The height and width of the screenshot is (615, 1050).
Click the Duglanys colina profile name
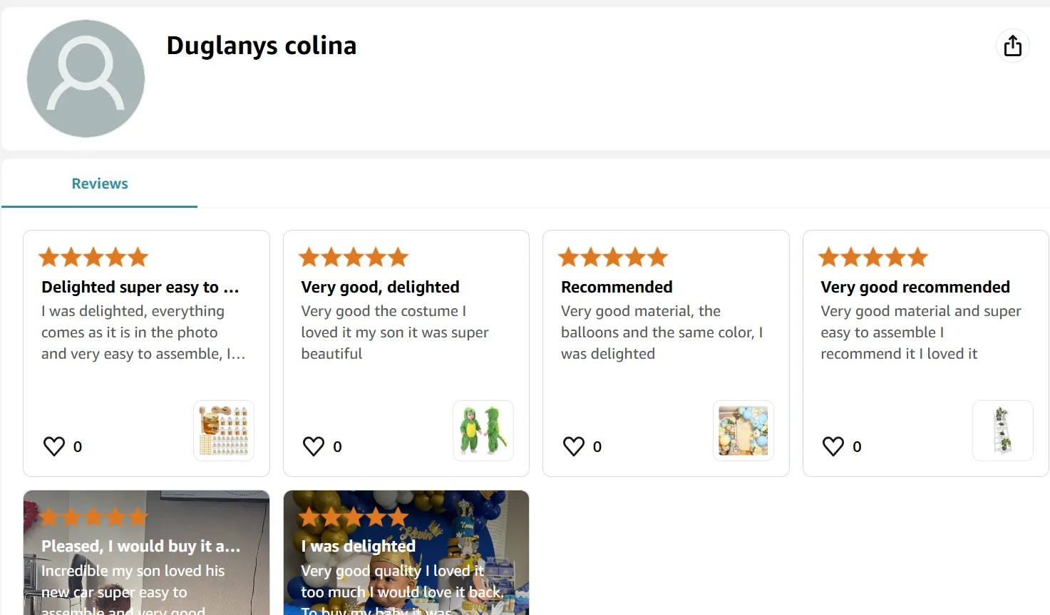262,46
